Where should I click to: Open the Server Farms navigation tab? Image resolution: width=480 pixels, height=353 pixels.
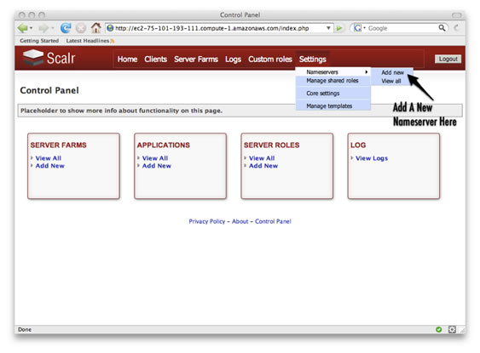[196, 60]
